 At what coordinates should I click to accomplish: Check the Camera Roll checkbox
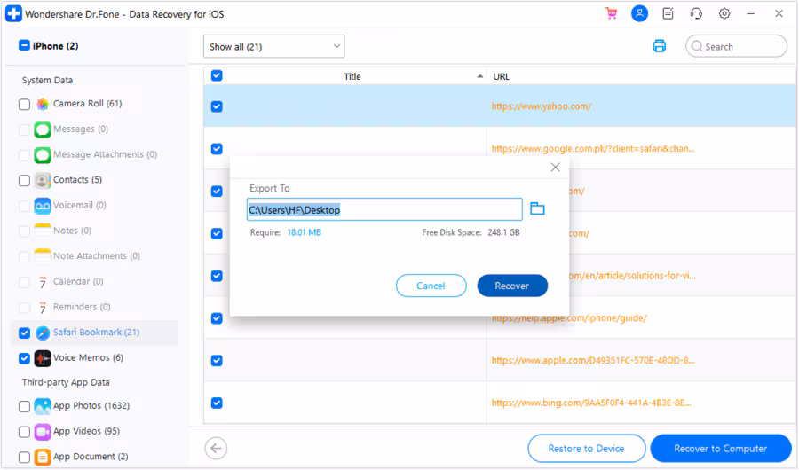pyautogui.click(x=24, y=105)
